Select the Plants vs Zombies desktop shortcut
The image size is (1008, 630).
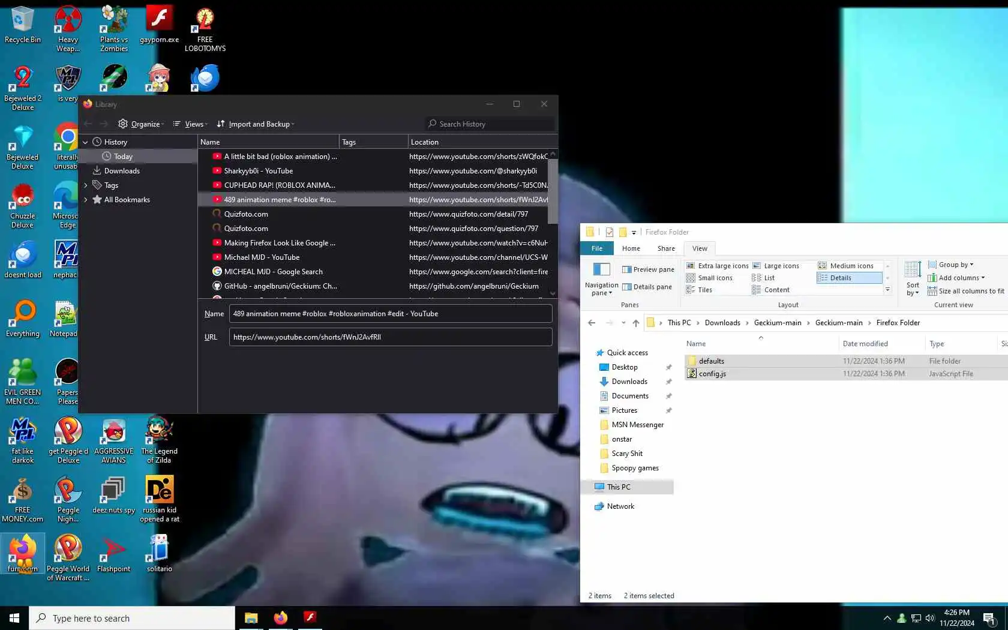114,29
